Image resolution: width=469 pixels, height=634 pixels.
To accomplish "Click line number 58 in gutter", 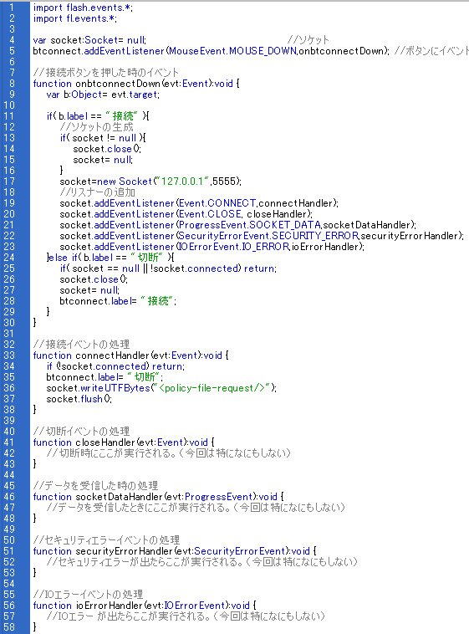I will point(9,626).
